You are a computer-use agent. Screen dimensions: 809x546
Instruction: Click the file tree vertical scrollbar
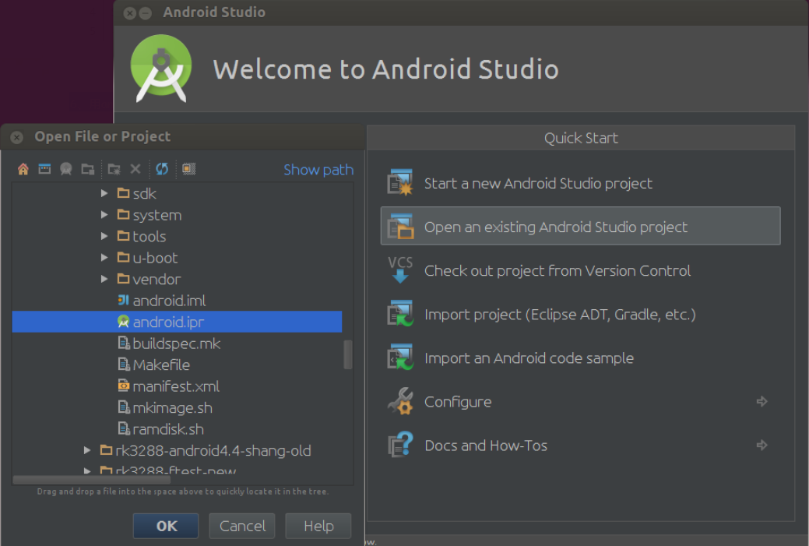[x=348, y=354]
